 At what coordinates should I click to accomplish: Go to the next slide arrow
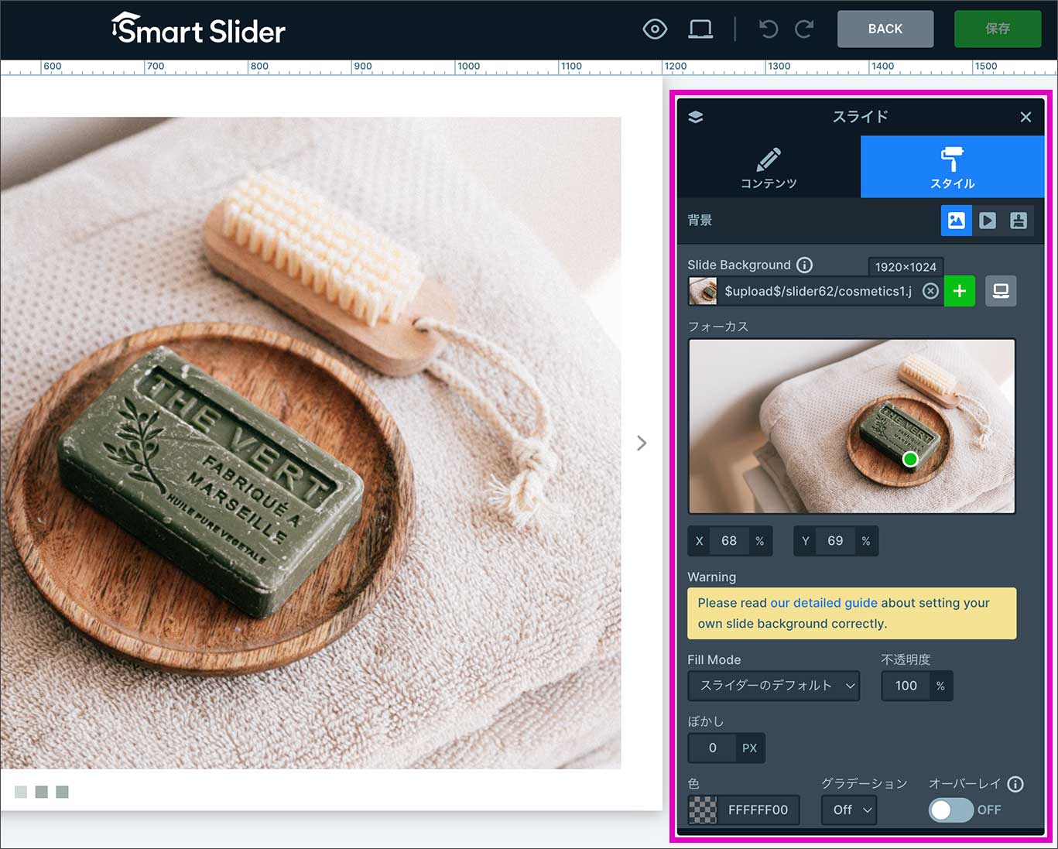pos(642,443)
